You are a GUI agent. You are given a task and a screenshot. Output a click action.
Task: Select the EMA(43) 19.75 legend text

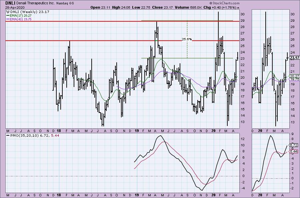pos(20,19)
